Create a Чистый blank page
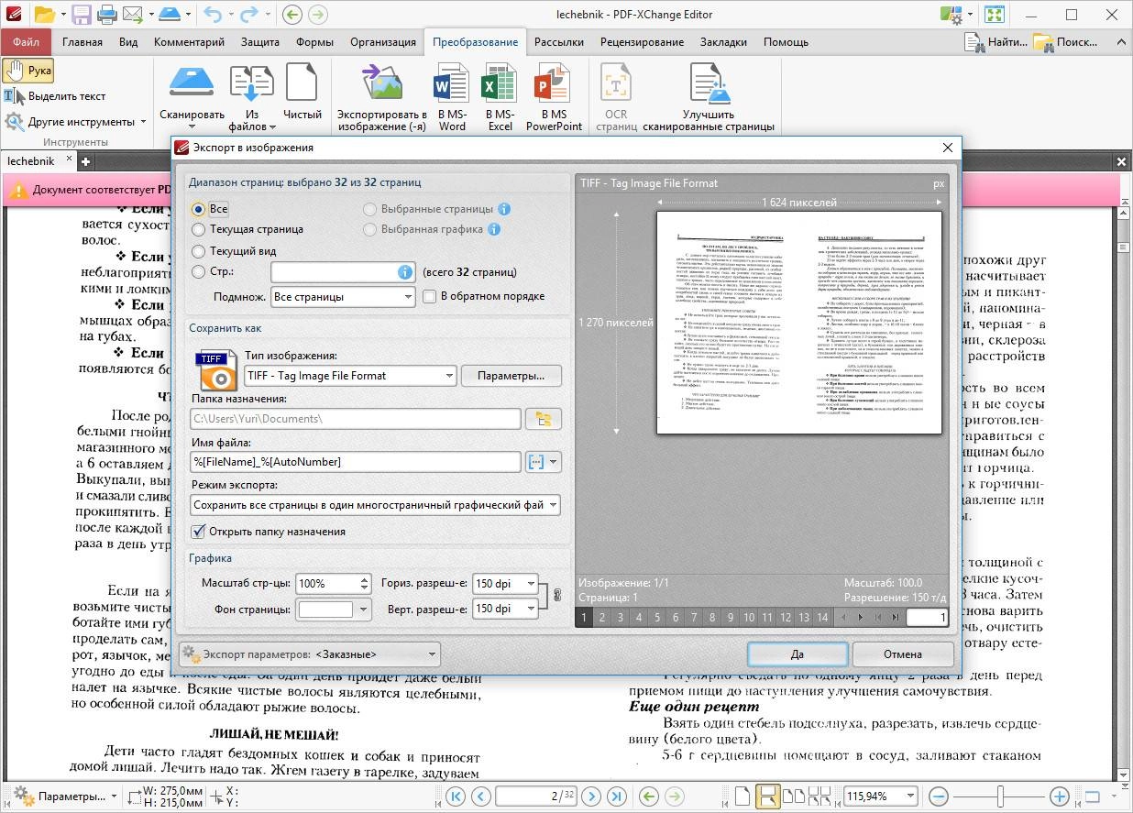1133x813 pixels. [x=302, y=91]
